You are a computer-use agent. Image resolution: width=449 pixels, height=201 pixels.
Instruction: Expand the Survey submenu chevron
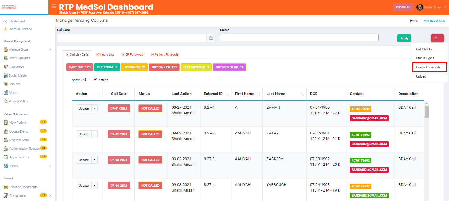point(50,166)
